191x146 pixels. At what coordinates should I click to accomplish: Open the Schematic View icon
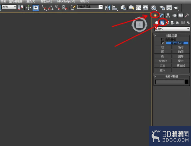pyautogui.click(x=145, y=8)
